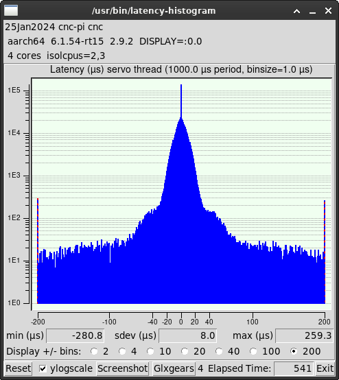Select the 4 bins radio button
Screen dimensions: 339x380
[122, 351]
